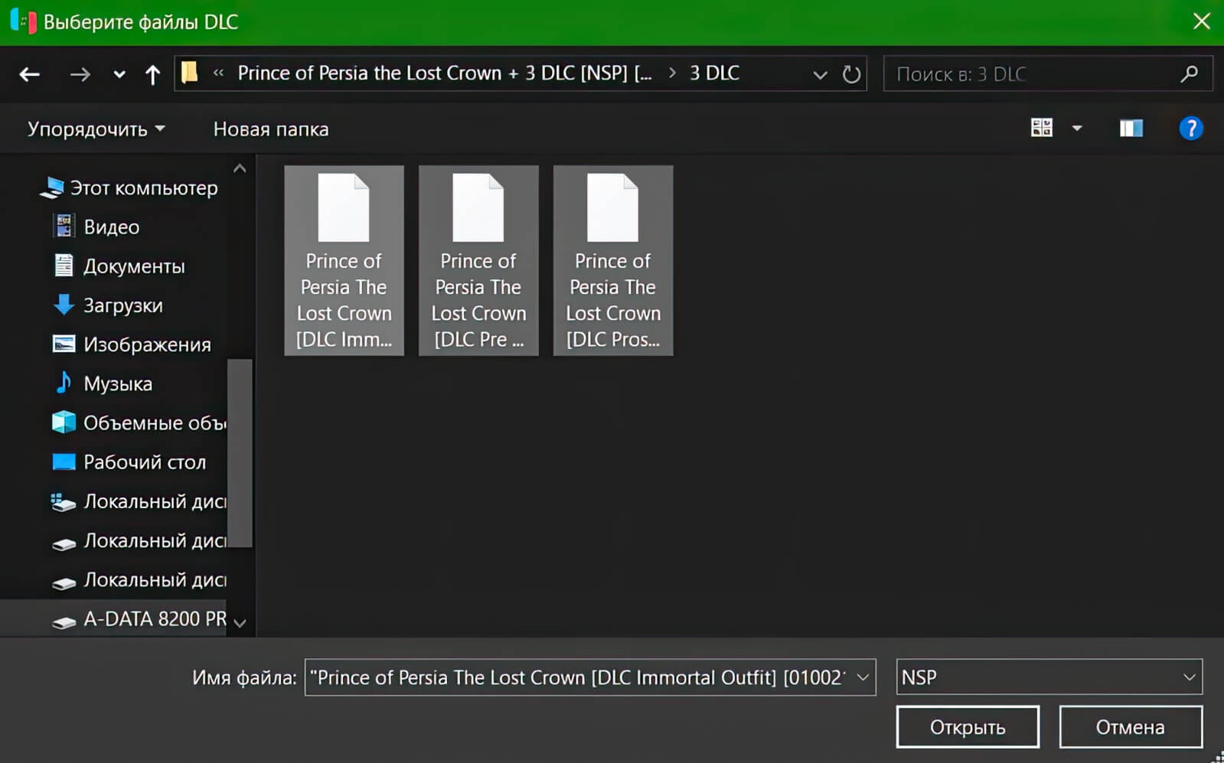Image resolution: width=1224 pixels, height=763 pixels.
Task: Toggle the preview pane
Action: coord(1131,128)
